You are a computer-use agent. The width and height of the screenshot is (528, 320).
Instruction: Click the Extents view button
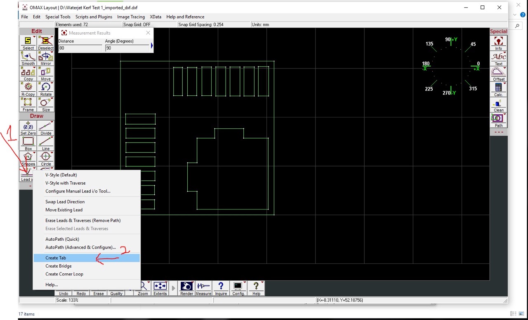click(160, 289)
